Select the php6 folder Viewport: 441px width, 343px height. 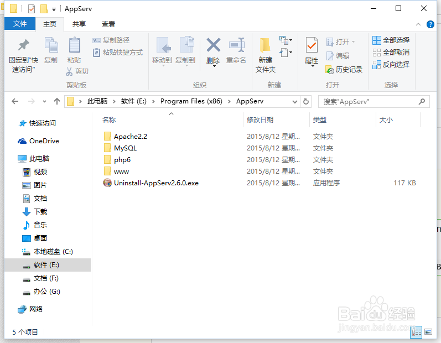click(x=117, y=160)
